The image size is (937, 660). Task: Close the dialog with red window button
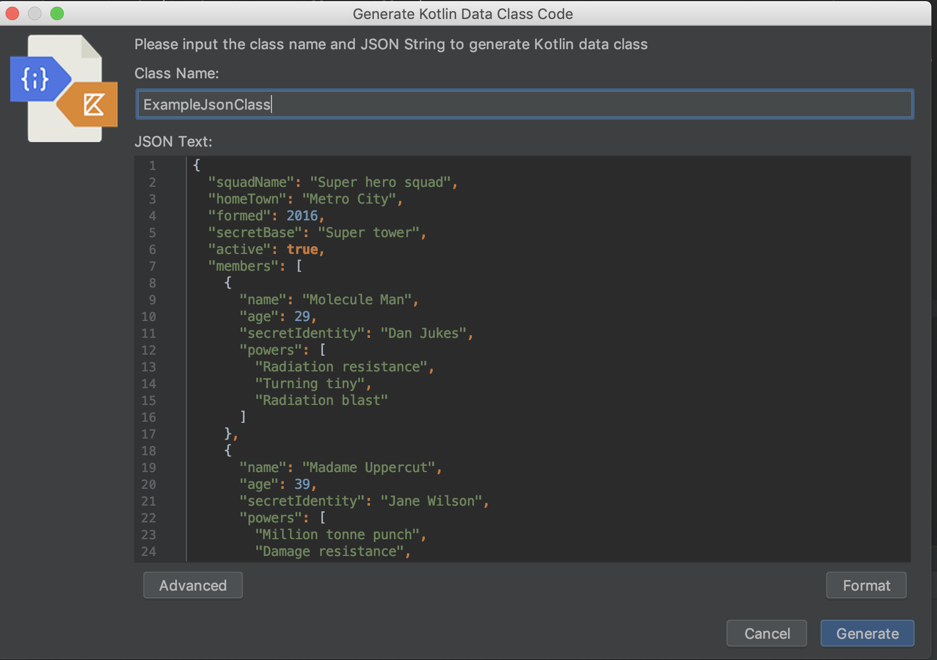(12, 13)
